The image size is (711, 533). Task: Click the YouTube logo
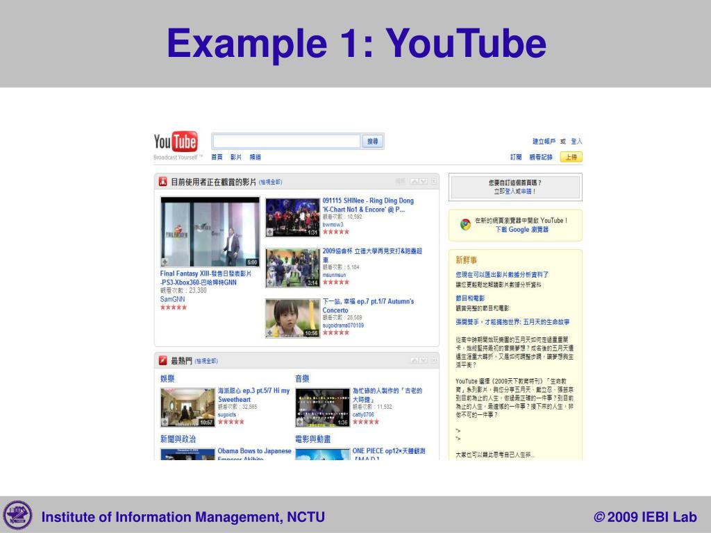(176, 142)
